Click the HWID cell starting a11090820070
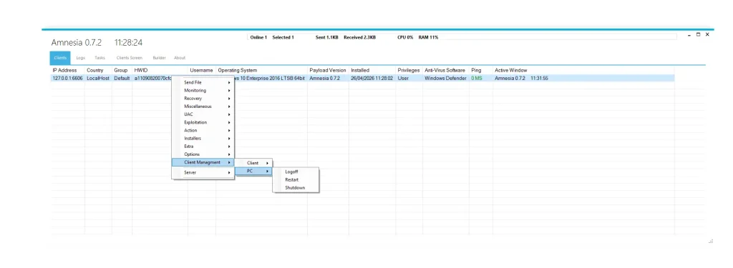This screenshot has width=733, height=268. pyautogui.click(x=153, y=79)
